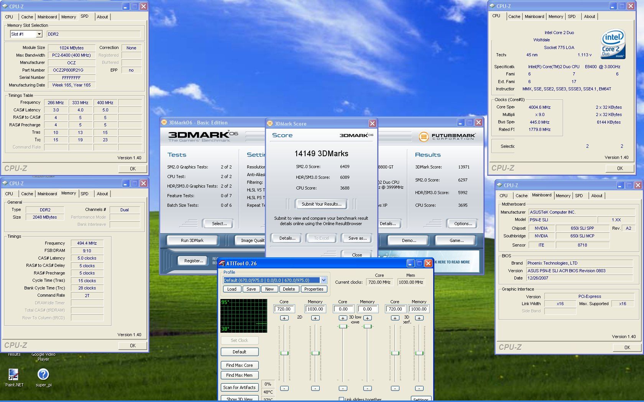
Task: Increase 3D perf Memory clock with plus button
Action: [419, 318]
